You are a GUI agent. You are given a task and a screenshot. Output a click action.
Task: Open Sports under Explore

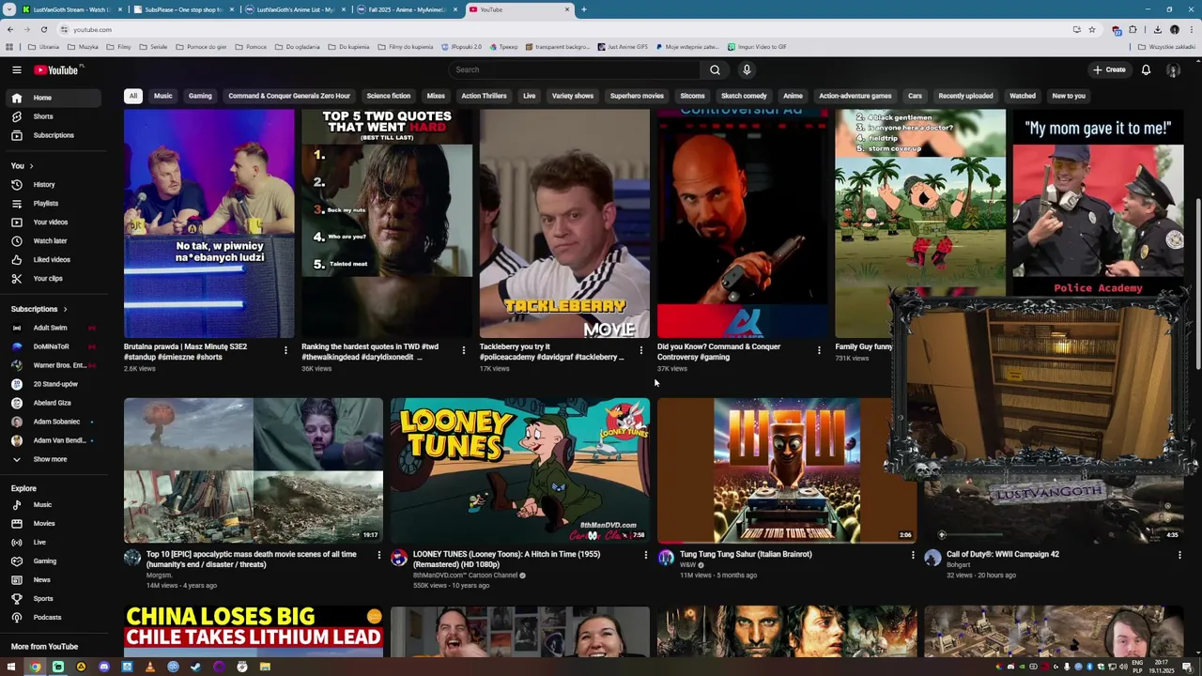tap(54, 599)
